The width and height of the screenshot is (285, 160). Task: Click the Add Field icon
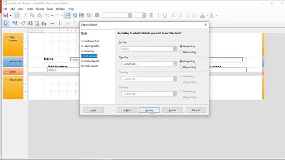coord(75,16)
